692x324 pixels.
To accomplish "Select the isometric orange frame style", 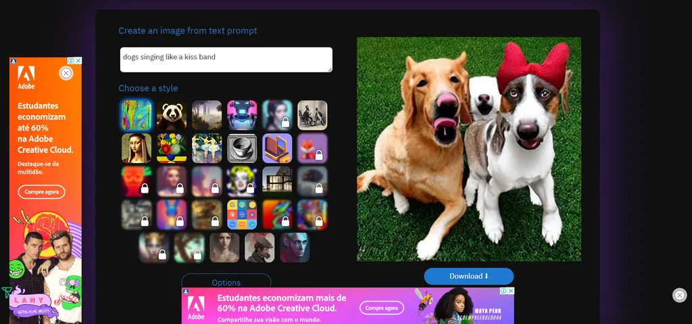I will [277, 148].
